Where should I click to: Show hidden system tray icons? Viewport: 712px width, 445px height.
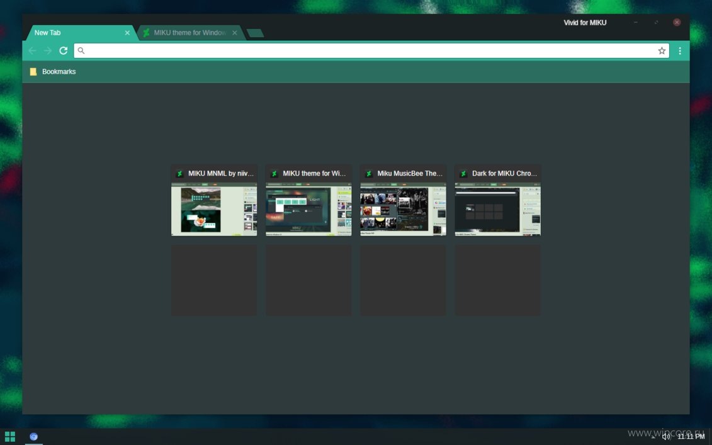click(654, 437)
